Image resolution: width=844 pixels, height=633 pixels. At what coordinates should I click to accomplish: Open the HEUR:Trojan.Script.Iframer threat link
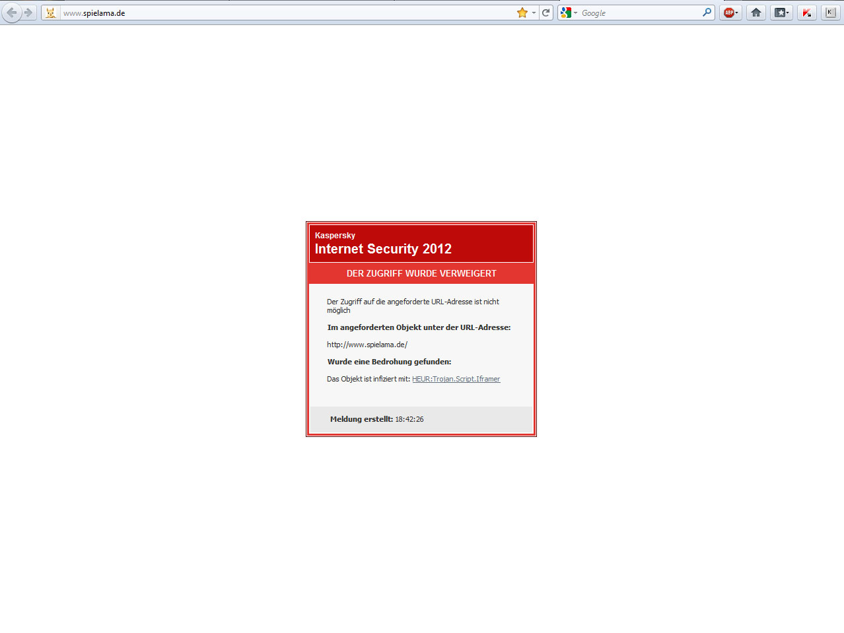click(x=456, y=379)
